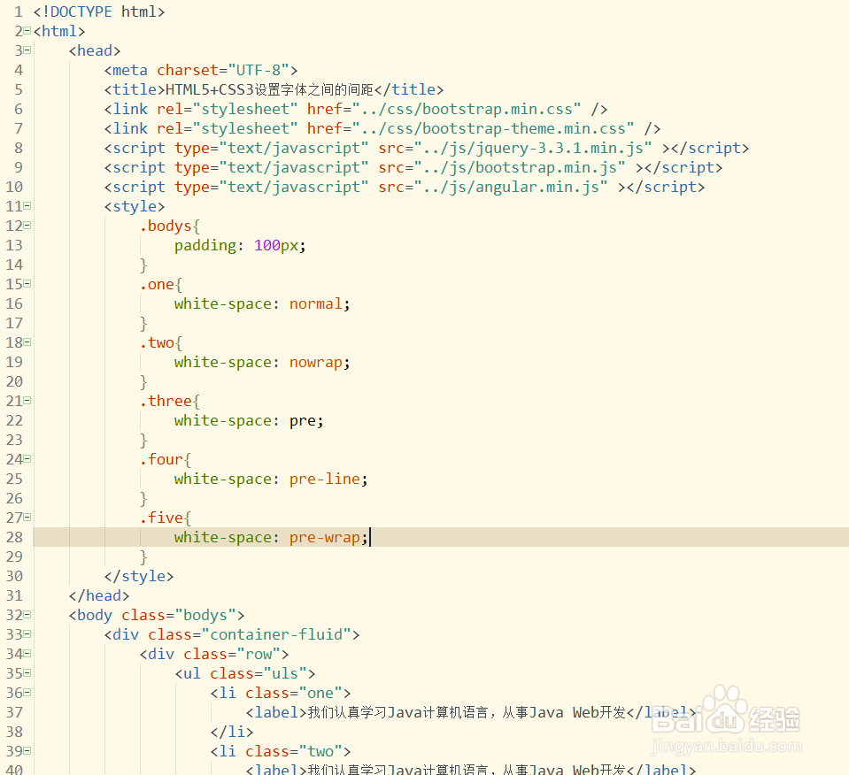Click the bootstrap-theme.min.css href value
The image size is (849, 775).
pyautogui.click(x=493, y=129)
